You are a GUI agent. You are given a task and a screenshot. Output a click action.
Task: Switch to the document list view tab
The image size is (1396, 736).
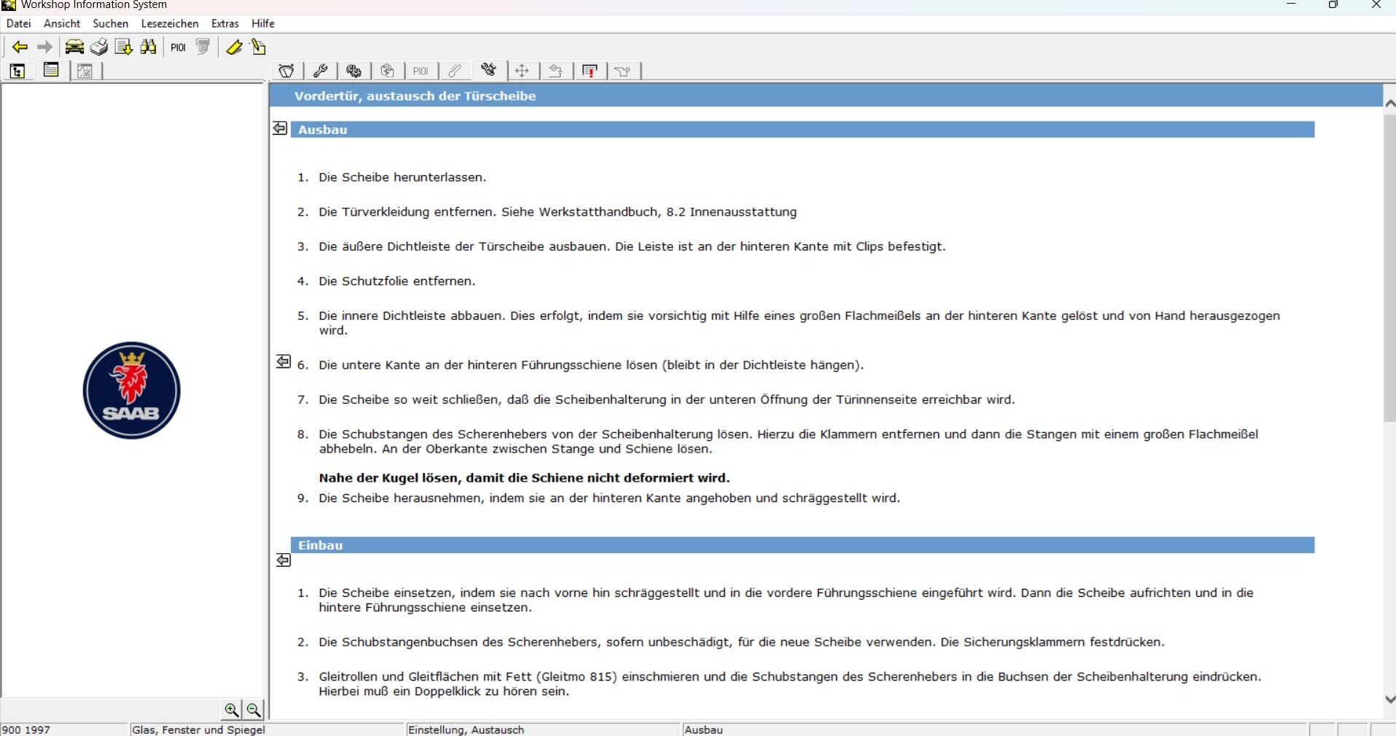click(51, 71)
